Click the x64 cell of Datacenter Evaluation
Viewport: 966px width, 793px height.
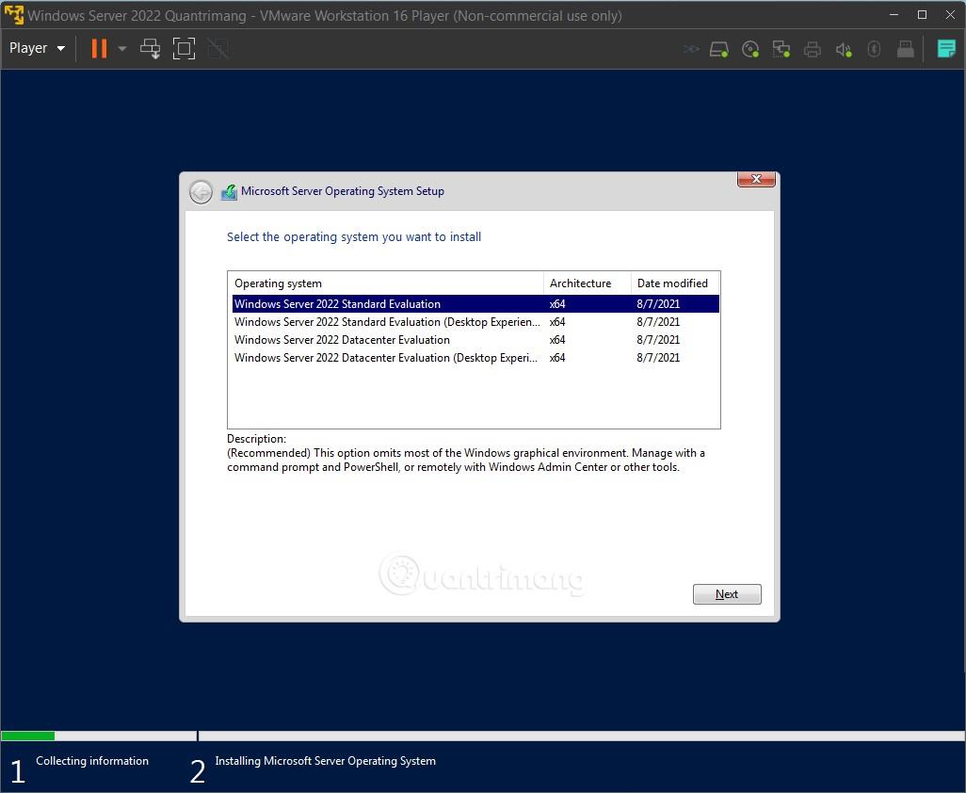tap(557, 339)
